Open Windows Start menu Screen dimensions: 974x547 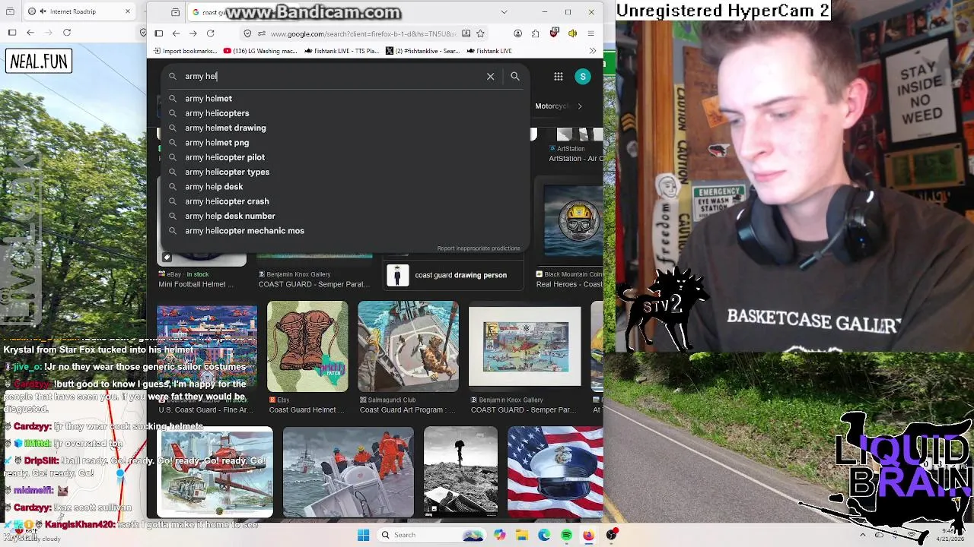[x=364, y=535]
